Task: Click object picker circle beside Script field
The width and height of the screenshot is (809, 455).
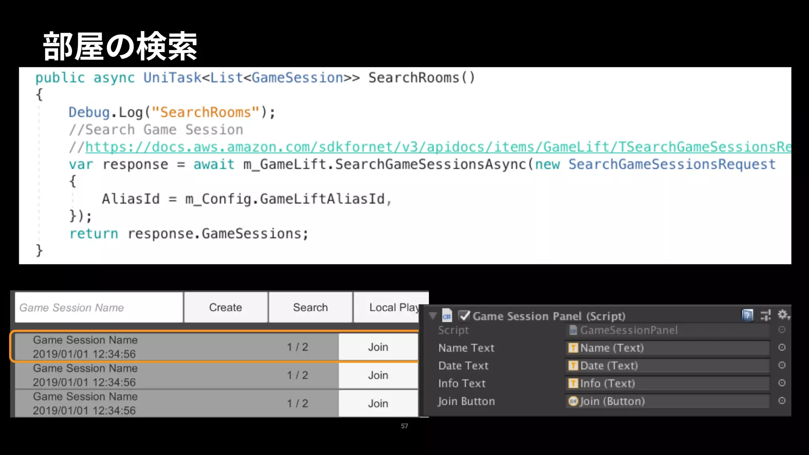Action: click(x=782, y=330)
